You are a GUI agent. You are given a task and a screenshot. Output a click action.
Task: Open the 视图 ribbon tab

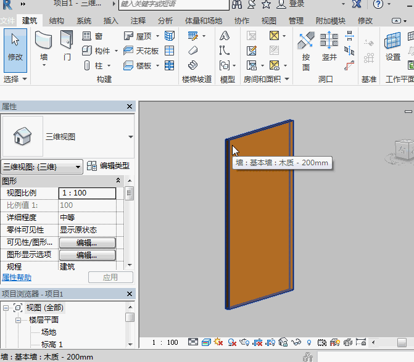tap(269, 20)
